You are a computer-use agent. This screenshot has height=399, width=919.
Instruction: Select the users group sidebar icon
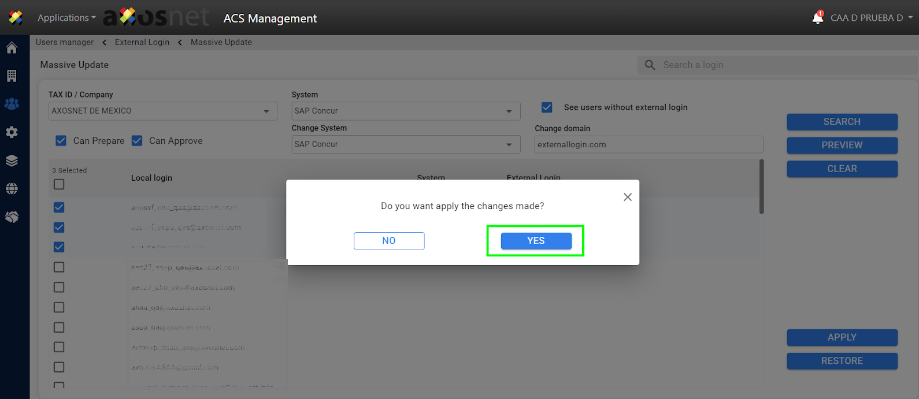tap(12, 104)
